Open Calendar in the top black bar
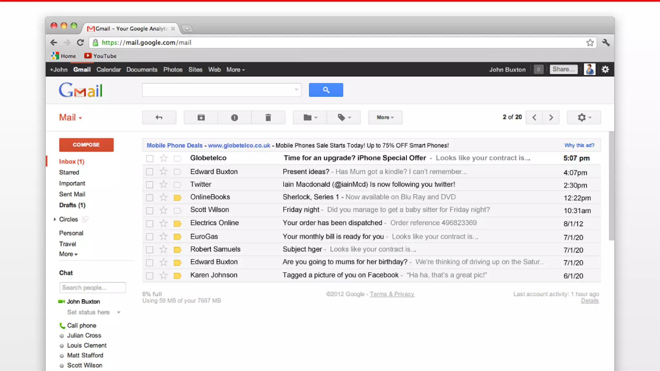 108,70
